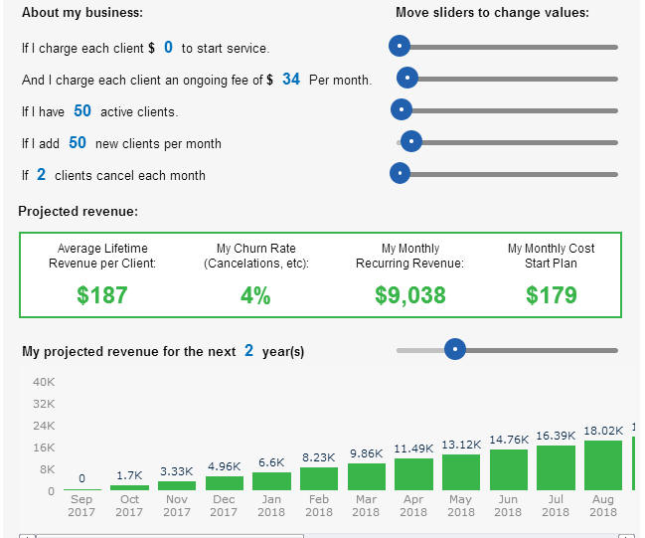Click the Jun 2018 bar showing 14.76K
This screenshot has width=645, height=538.
click(x=509, y=470)
